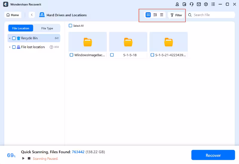Click the Hard Drives and Locations title

click(x=67, y=15)
